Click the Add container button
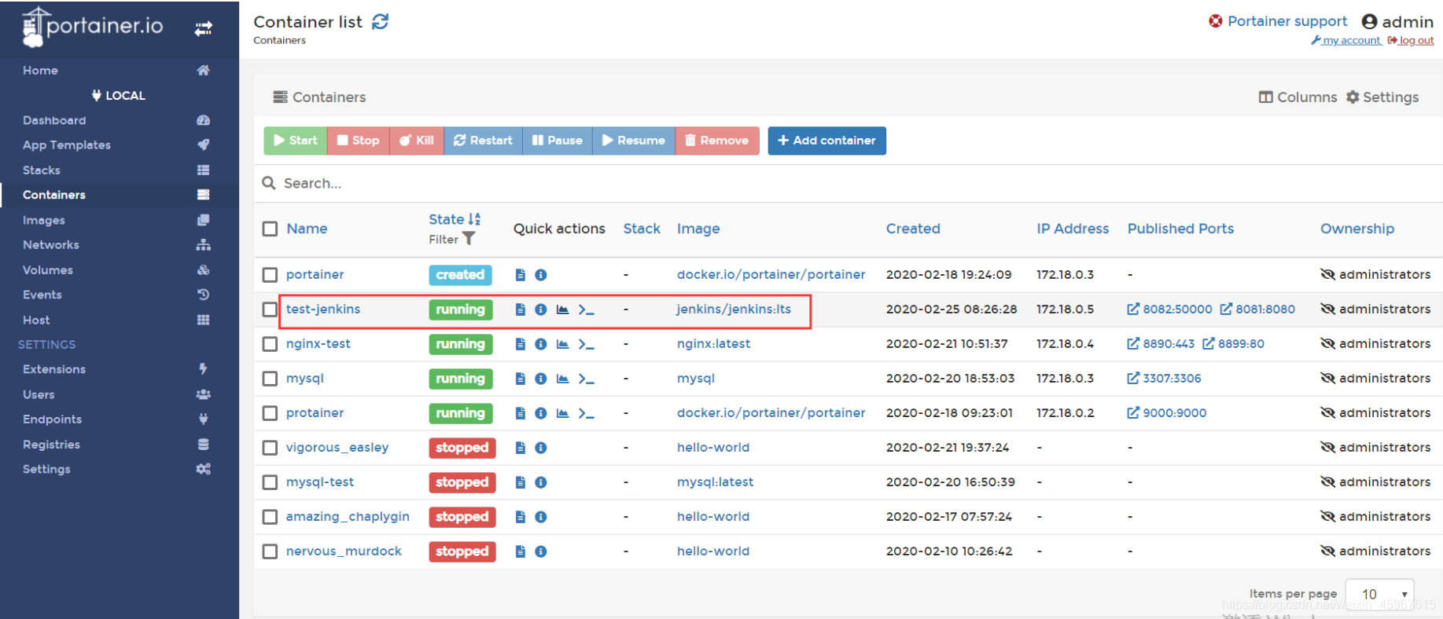This screenshot has height=619, width=1443. [826, 141]
